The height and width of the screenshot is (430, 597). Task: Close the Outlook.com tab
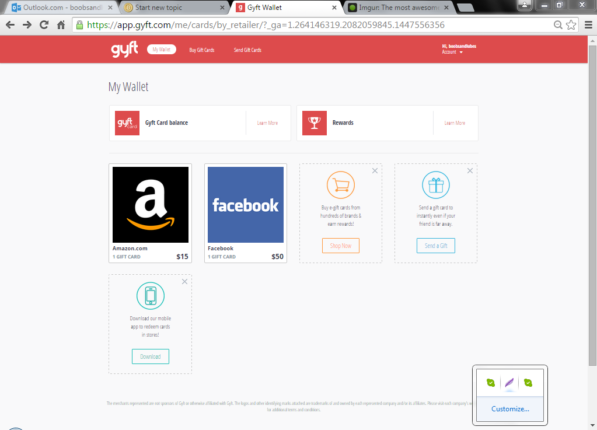pos(110,8)
